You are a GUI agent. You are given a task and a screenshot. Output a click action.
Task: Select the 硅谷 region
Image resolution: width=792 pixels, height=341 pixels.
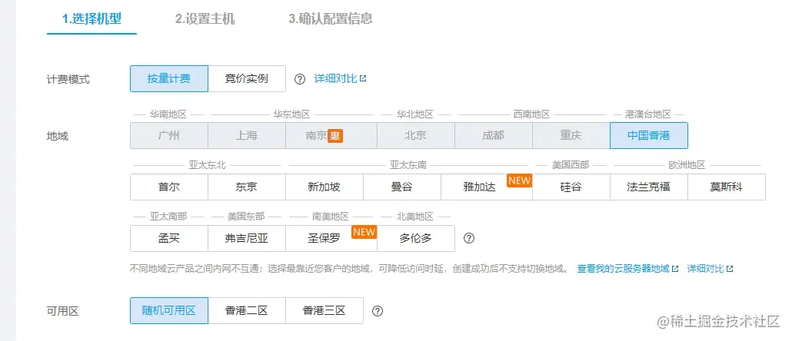(571, 187)
